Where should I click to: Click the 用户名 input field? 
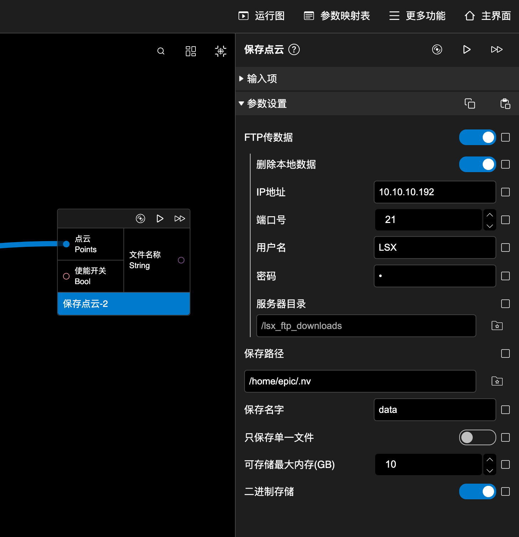(435, 248)
